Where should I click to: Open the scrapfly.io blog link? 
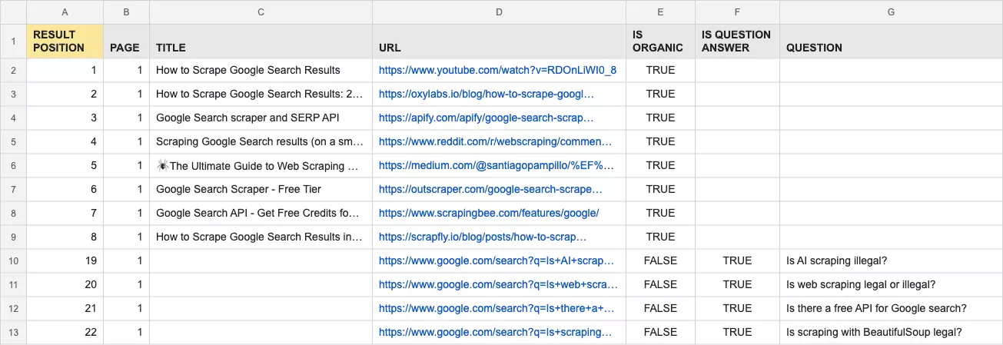coord(483,237)
